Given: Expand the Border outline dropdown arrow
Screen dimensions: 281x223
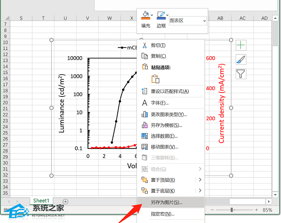Looking at the screenshot, I should 167,15.
